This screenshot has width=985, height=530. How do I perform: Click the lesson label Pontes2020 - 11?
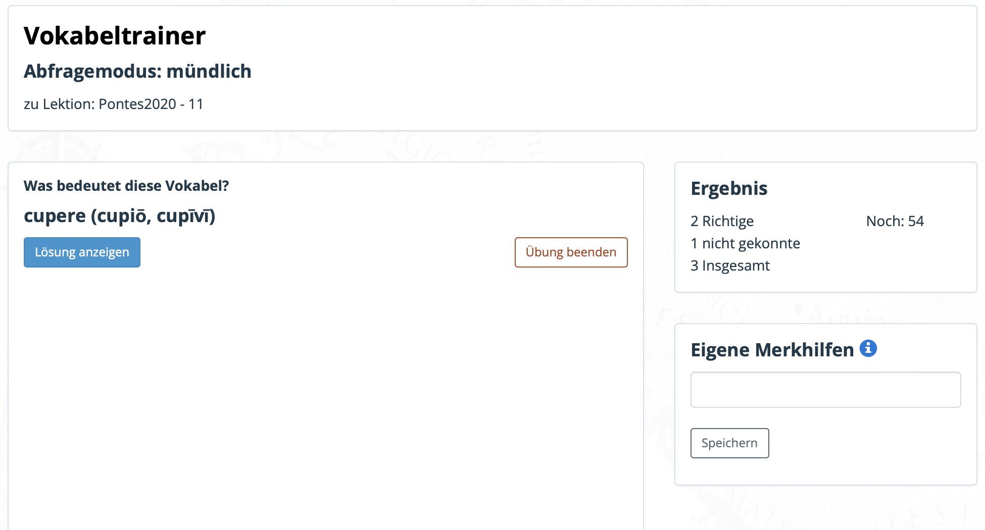coord(151,104)
